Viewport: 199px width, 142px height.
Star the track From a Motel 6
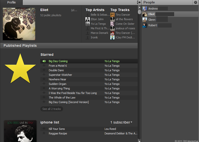click(x=44, y=66)
